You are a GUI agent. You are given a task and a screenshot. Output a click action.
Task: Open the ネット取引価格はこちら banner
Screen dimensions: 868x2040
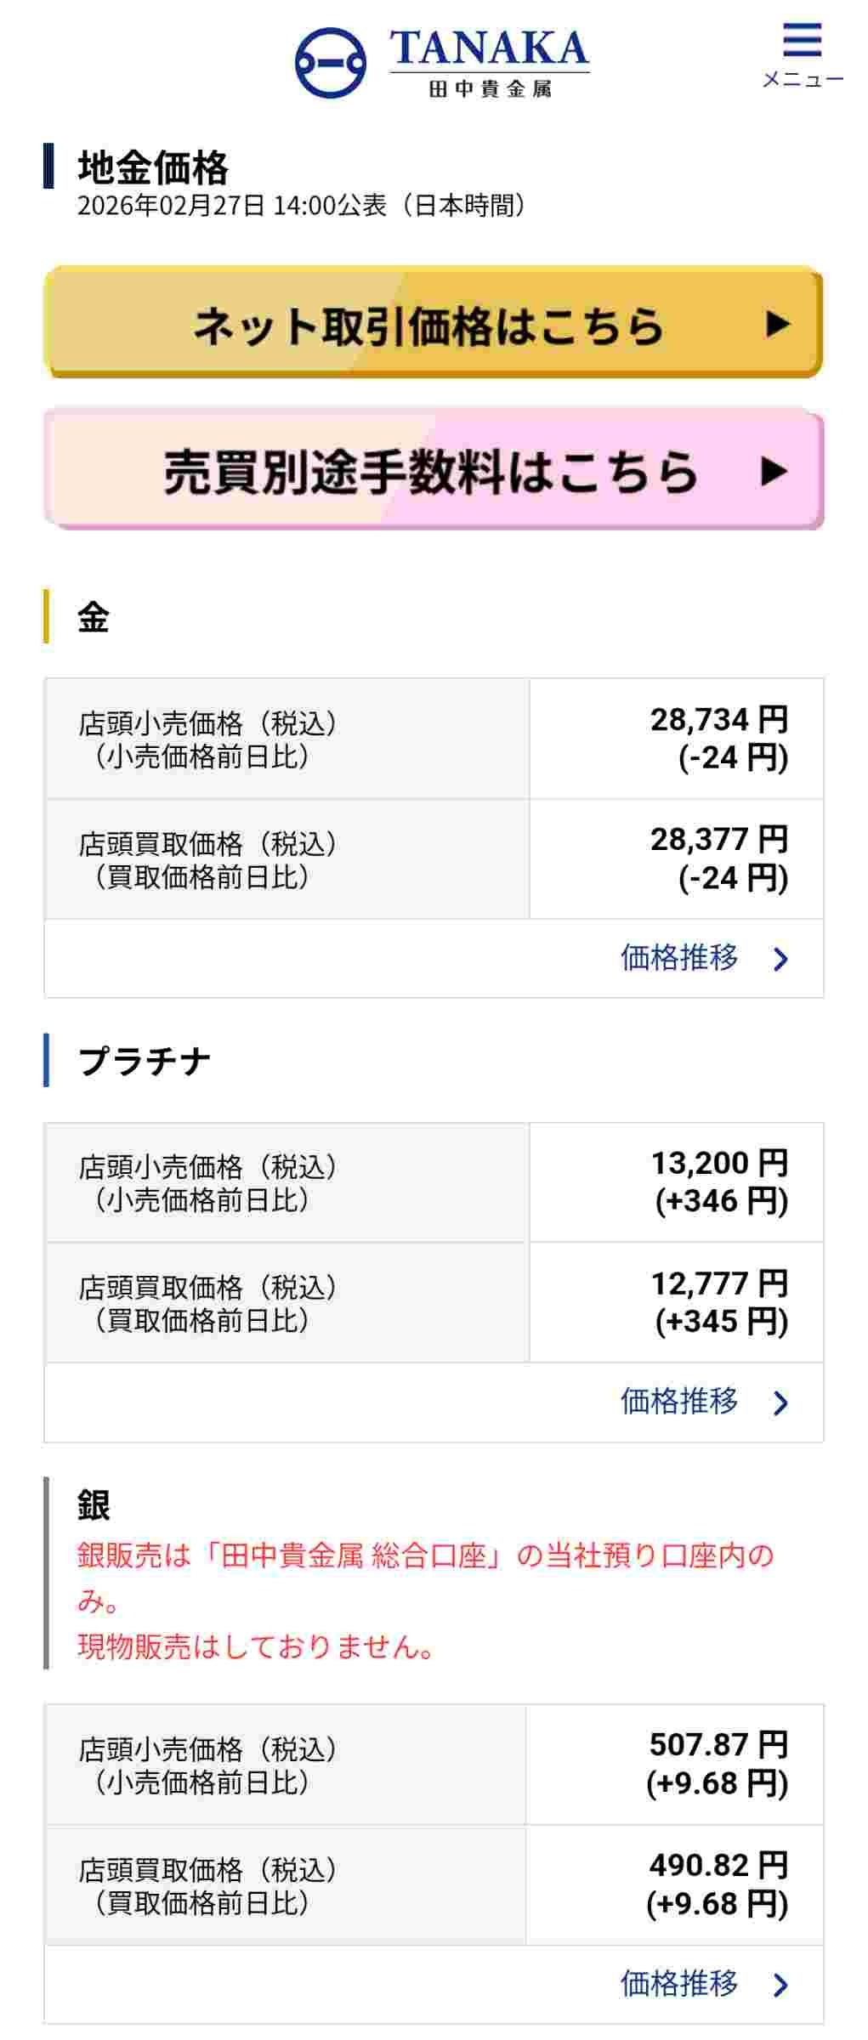coord(428,326)
